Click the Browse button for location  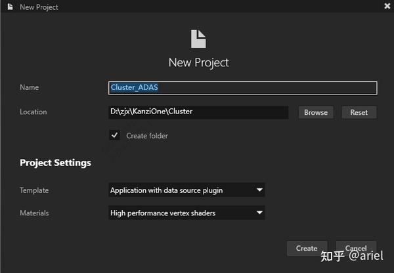pos(316,112)
